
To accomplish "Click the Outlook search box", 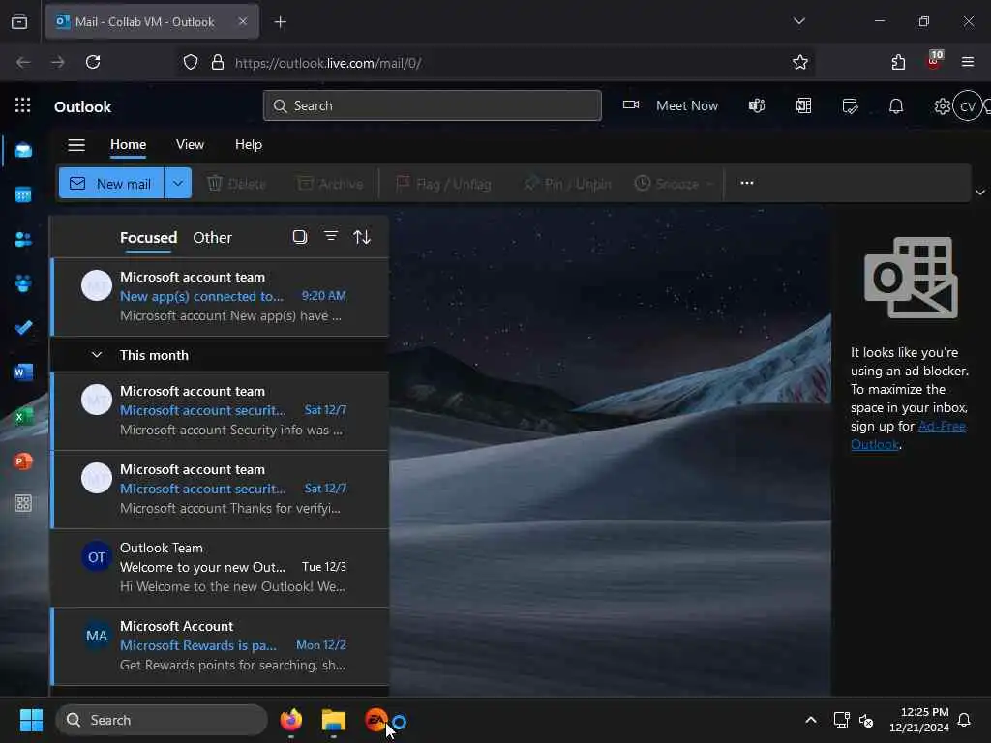I will pyautogui.click(x=433, y=105).
